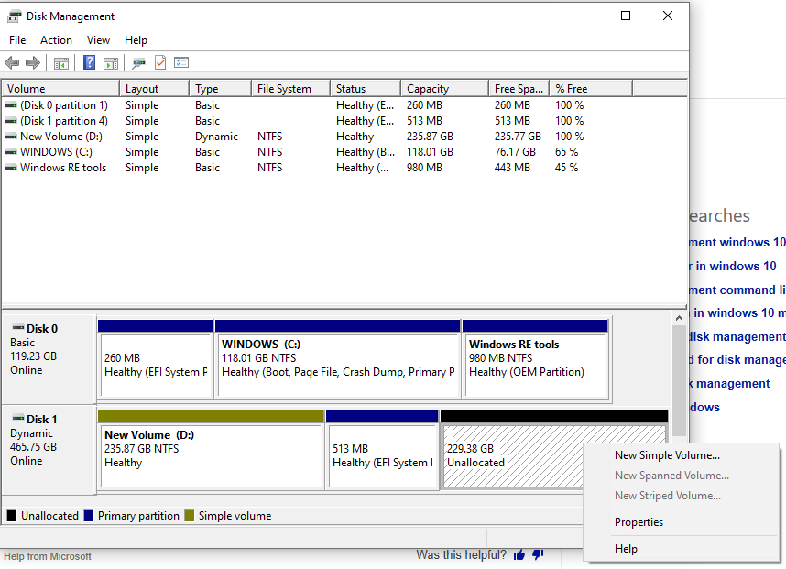Select the WINDOWS (C:) partition block
Viewport: 786px width, 569px height.
click(x=338, y=360)
